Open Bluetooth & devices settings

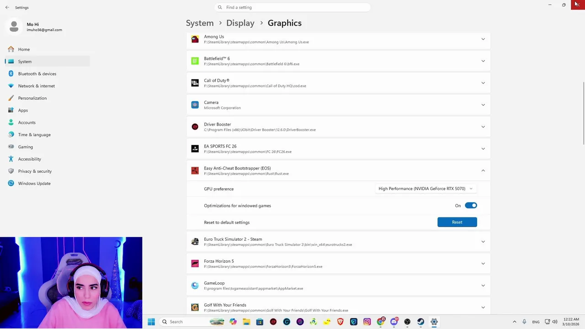point(48,74)
